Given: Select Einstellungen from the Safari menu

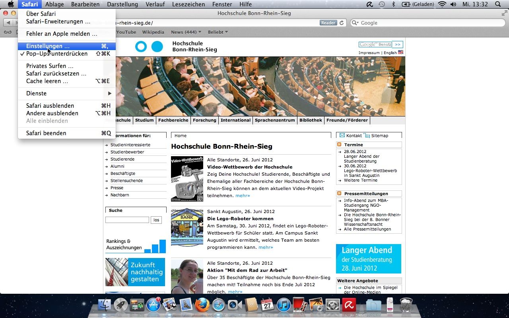Looking at the screenshot, I should click(x=48, y=46).
